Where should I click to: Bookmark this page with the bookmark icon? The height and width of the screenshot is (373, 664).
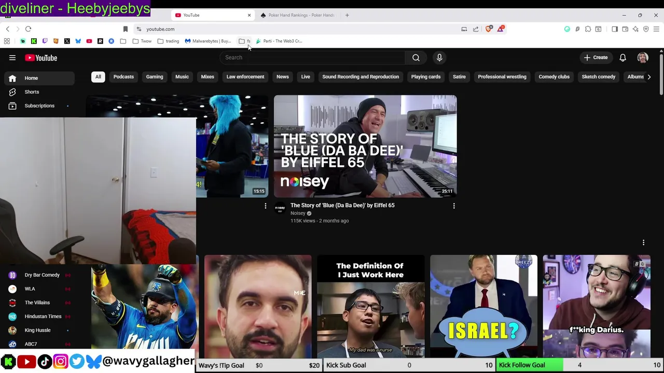click(125, 29)
